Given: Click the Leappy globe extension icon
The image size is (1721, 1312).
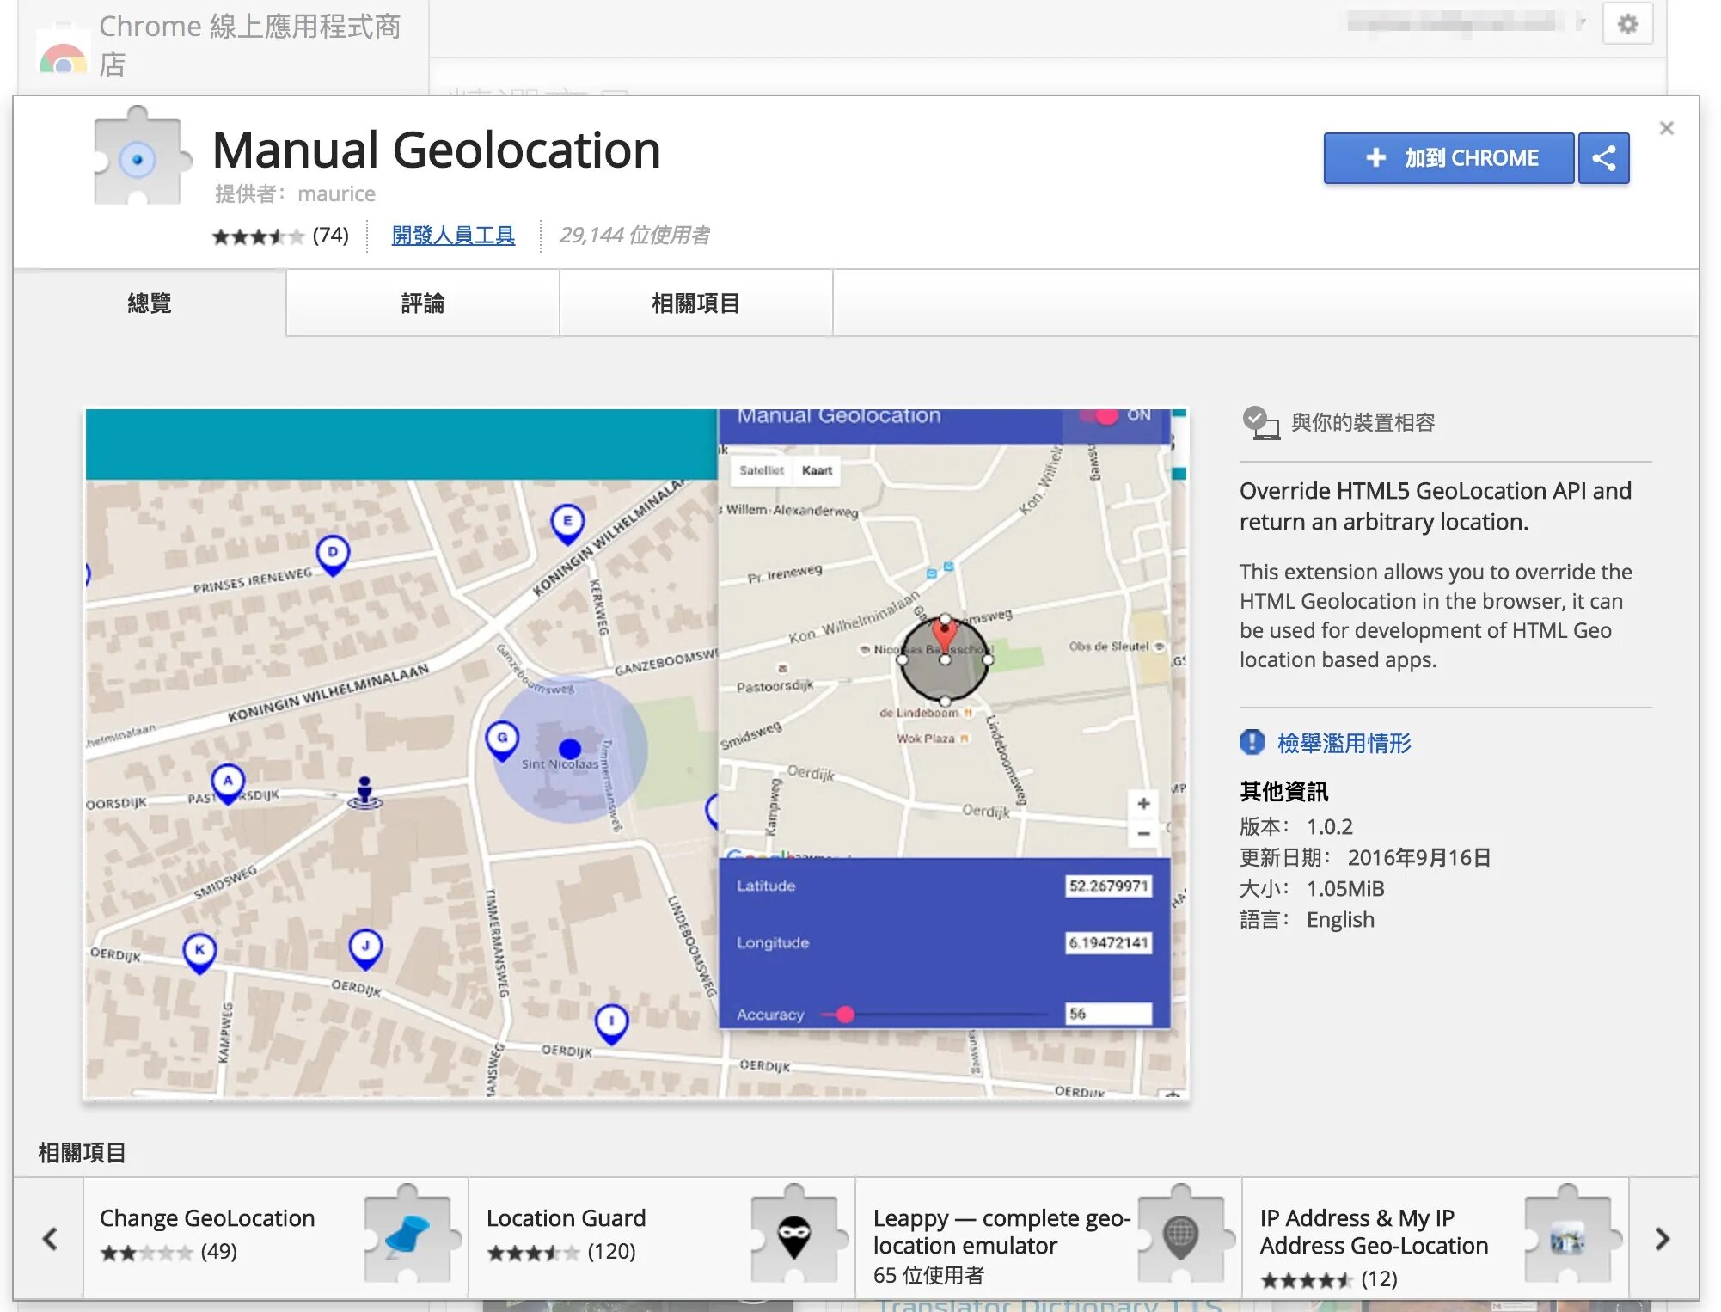Looking at the screenshot, I should 1180,1236.
